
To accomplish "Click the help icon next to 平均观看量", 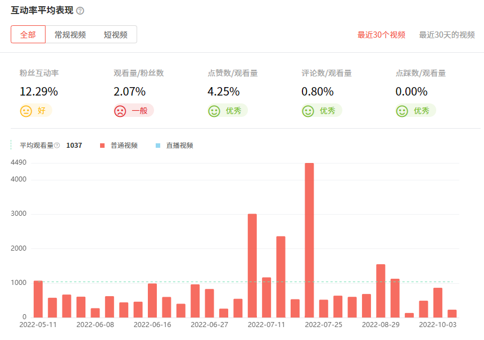I will (57, 146).
